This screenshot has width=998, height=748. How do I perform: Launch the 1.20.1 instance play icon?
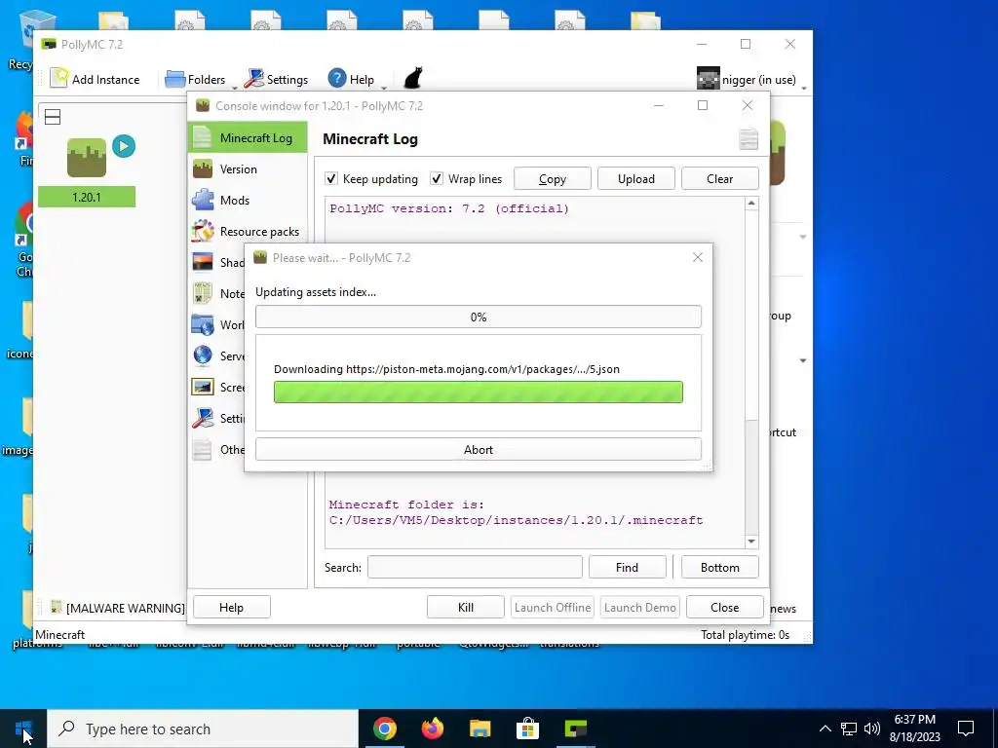[124, 146]
